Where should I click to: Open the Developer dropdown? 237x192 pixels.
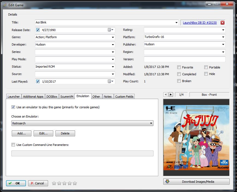click(x=113, y=45)
